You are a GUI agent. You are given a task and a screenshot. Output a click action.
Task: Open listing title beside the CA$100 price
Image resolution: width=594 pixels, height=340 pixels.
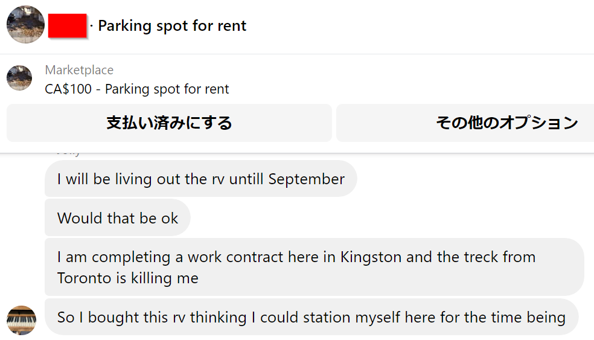(167, 89)
